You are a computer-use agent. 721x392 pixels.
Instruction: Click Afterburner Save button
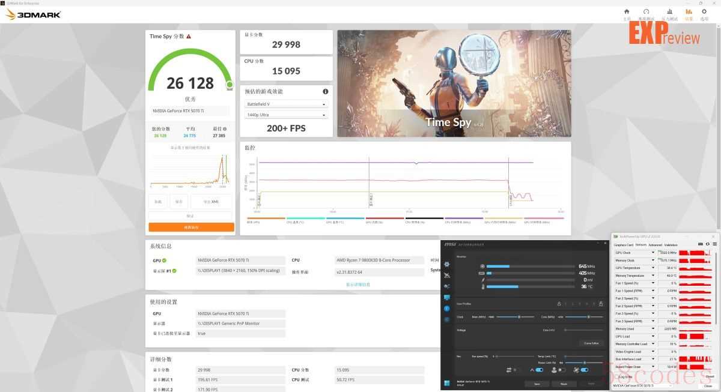[537, 384]
